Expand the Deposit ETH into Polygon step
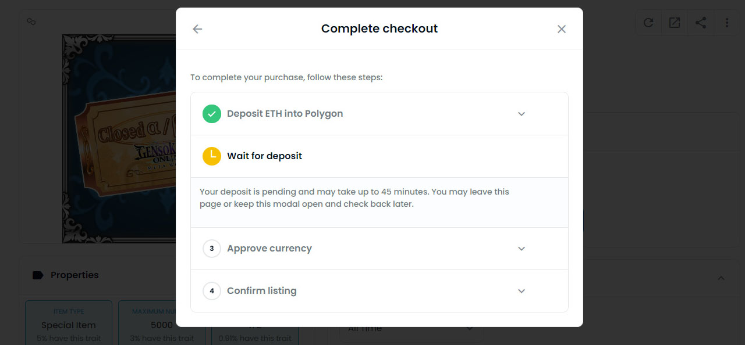 coord(521,114)
